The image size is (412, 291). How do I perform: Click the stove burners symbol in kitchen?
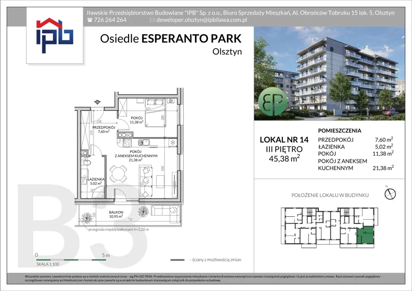click(127, 143)
